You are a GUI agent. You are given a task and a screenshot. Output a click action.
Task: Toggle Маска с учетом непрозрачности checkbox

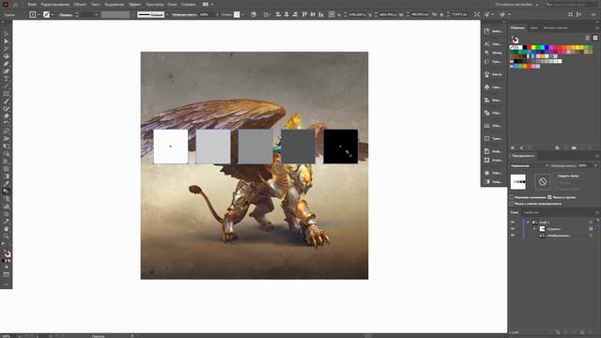(x=512, y=204)
